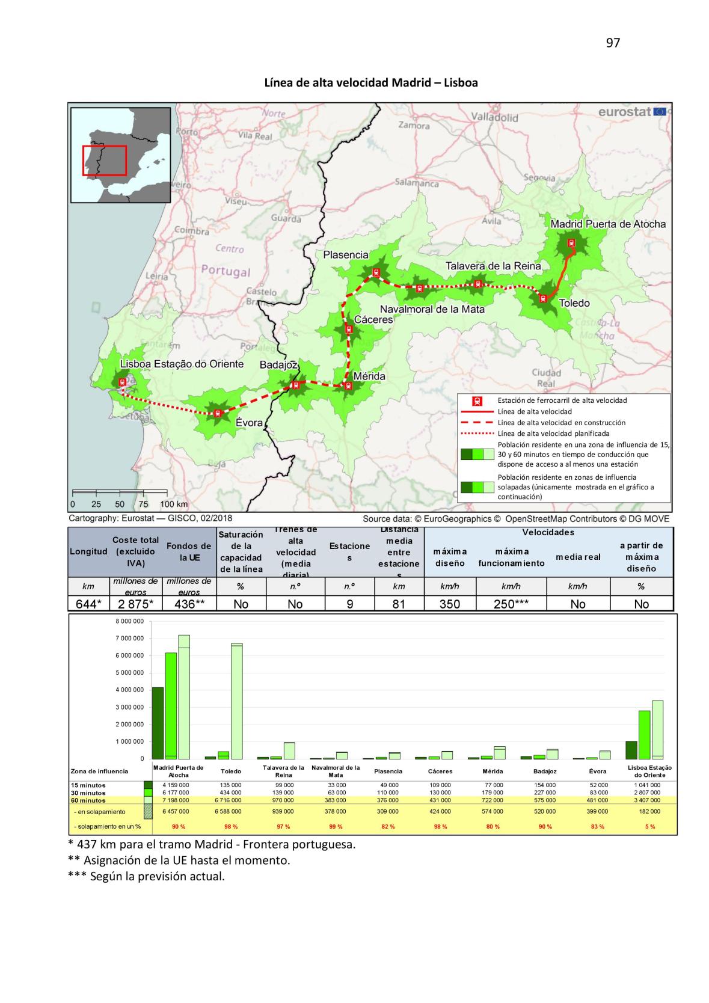Click the Lisboa Estação do Oriente station icon

tap(123, 382)
